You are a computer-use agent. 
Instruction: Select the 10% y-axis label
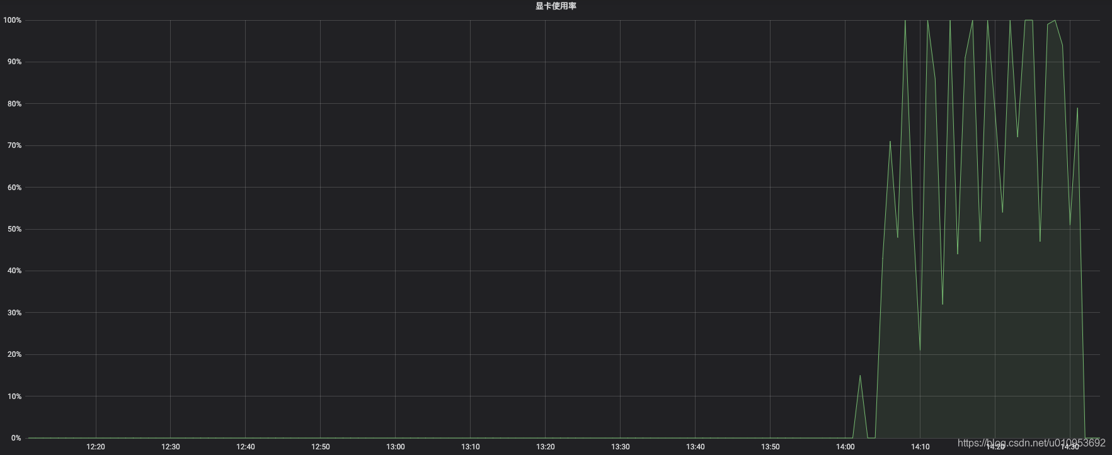[x=14, y=396]
